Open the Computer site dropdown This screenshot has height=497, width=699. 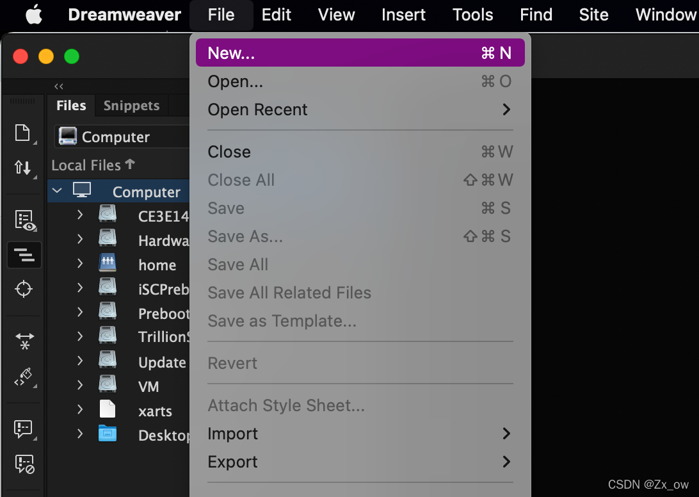pos(123,136)
